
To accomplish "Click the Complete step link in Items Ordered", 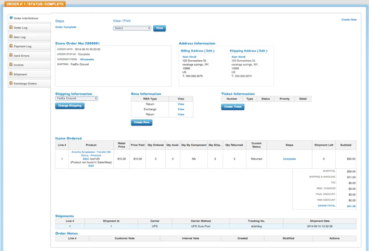I will point(289,159).
